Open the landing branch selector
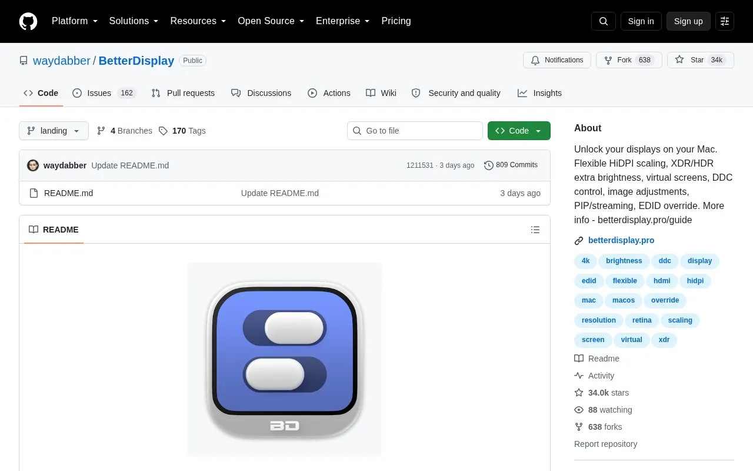Viewport: 753px width, 471px height. pyautogui.click(x=54, y=131)
